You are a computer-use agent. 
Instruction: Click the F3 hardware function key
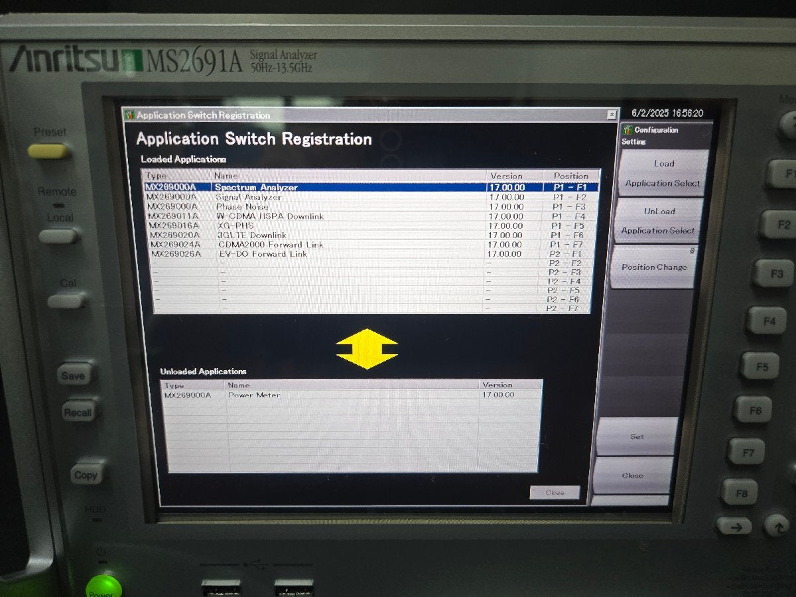[x=773, y=273]
